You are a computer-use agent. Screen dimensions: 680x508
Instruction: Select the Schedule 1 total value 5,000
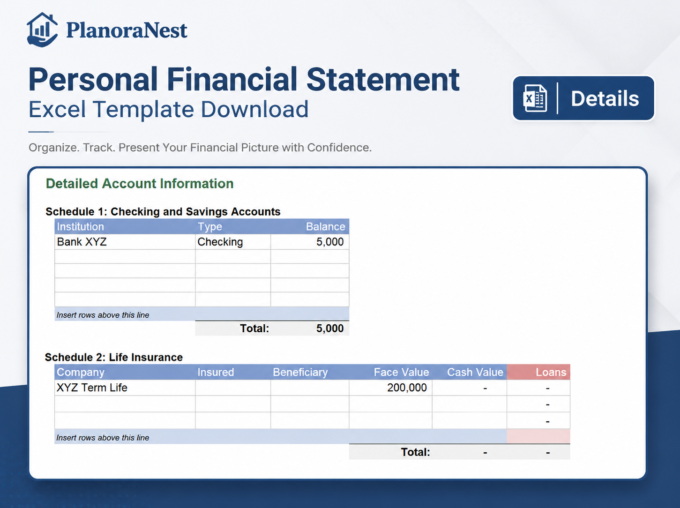click(x=330, y=329)
